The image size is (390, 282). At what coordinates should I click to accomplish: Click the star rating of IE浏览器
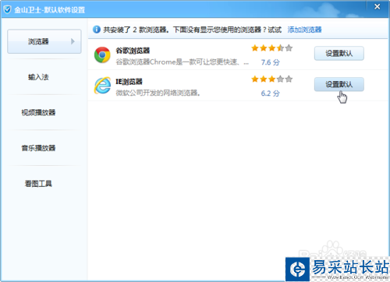[272, 79]
